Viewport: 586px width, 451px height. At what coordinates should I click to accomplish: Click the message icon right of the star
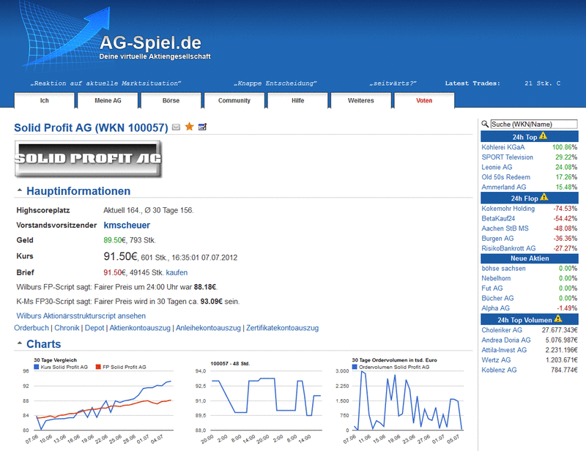coord(202,127)
